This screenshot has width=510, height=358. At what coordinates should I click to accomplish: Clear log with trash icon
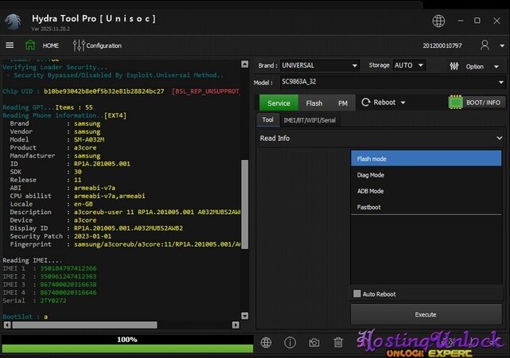point(338,342)
